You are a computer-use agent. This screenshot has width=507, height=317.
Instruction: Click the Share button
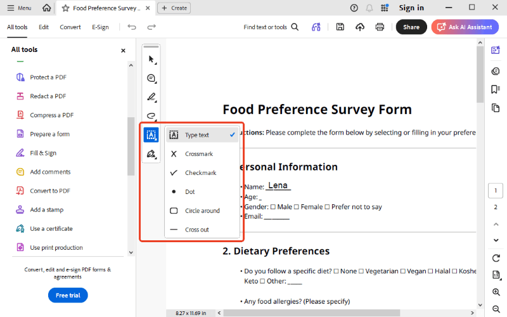411,27
